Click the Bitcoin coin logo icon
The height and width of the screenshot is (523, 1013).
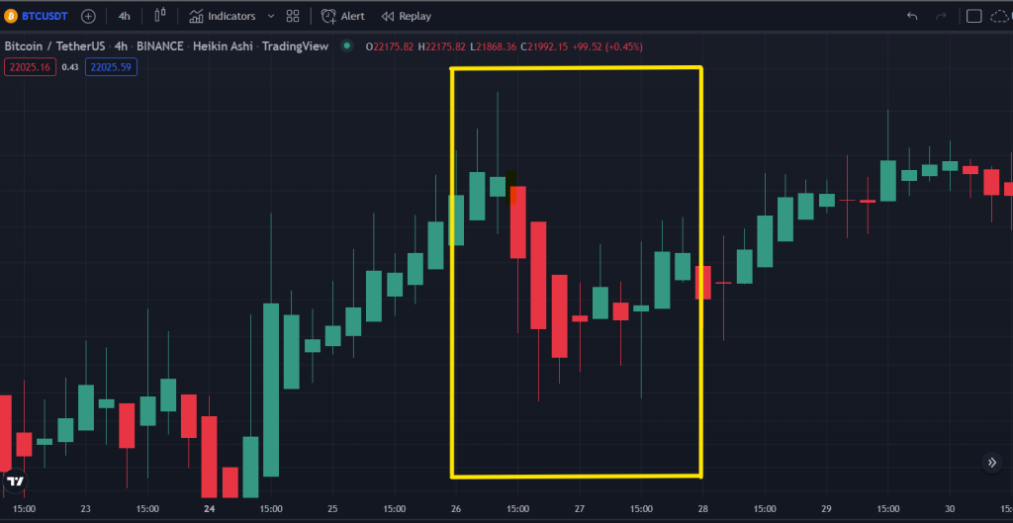click(x=10, y=16)
